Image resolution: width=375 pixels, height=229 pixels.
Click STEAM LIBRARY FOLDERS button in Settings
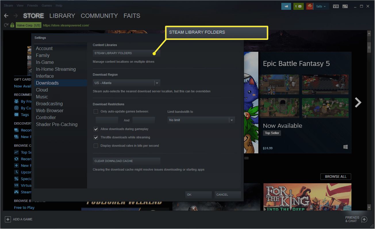126,53
